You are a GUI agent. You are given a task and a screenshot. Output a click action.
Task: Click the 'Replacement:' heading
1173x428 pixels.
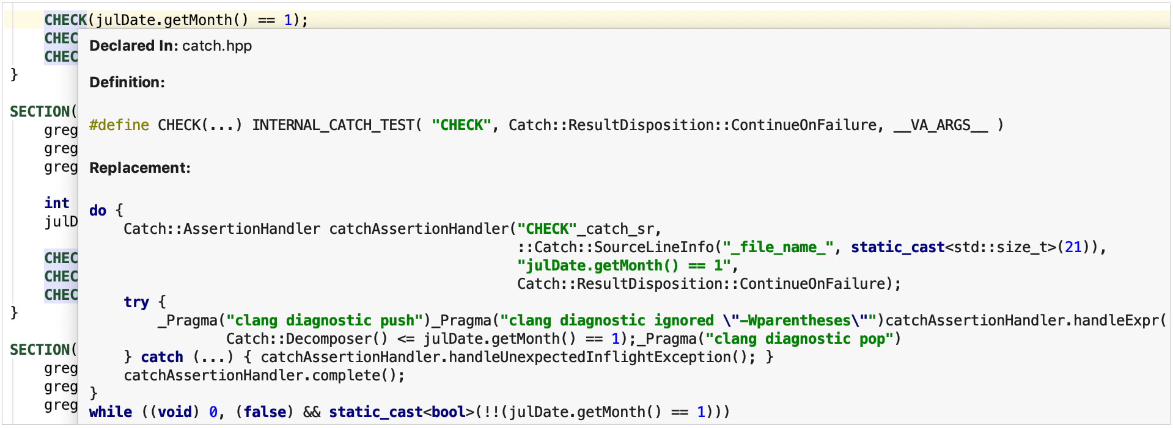[140, 168]
